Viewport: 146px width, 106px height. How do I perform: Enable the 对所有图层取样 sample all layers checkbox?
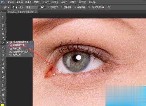pyautogui.click(x=88, y=7)
